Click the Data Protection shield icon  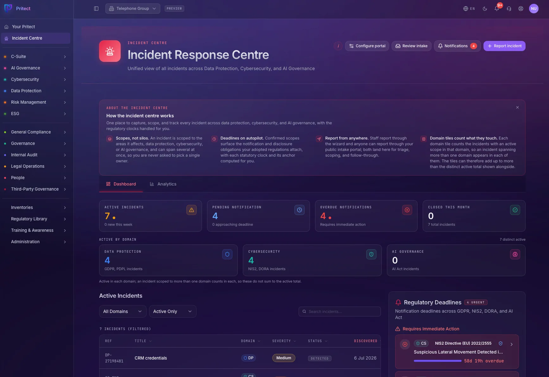(x=227, y=254)
